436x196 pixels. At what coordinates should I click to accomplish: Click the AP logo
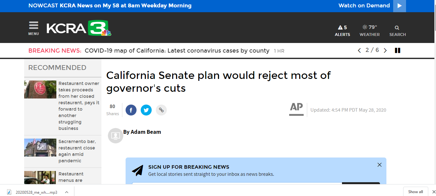pos(296,109)
